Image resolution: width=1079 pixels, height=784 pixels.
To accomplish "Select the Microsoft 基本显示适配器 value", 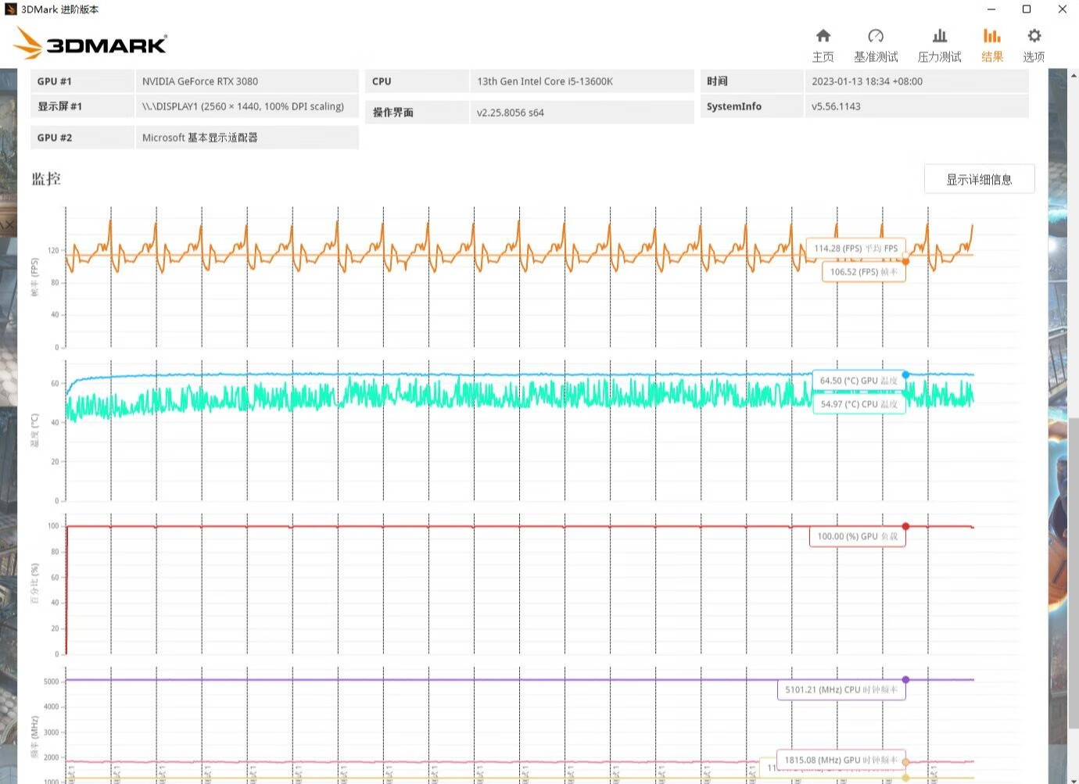I will tap(200, 138).
